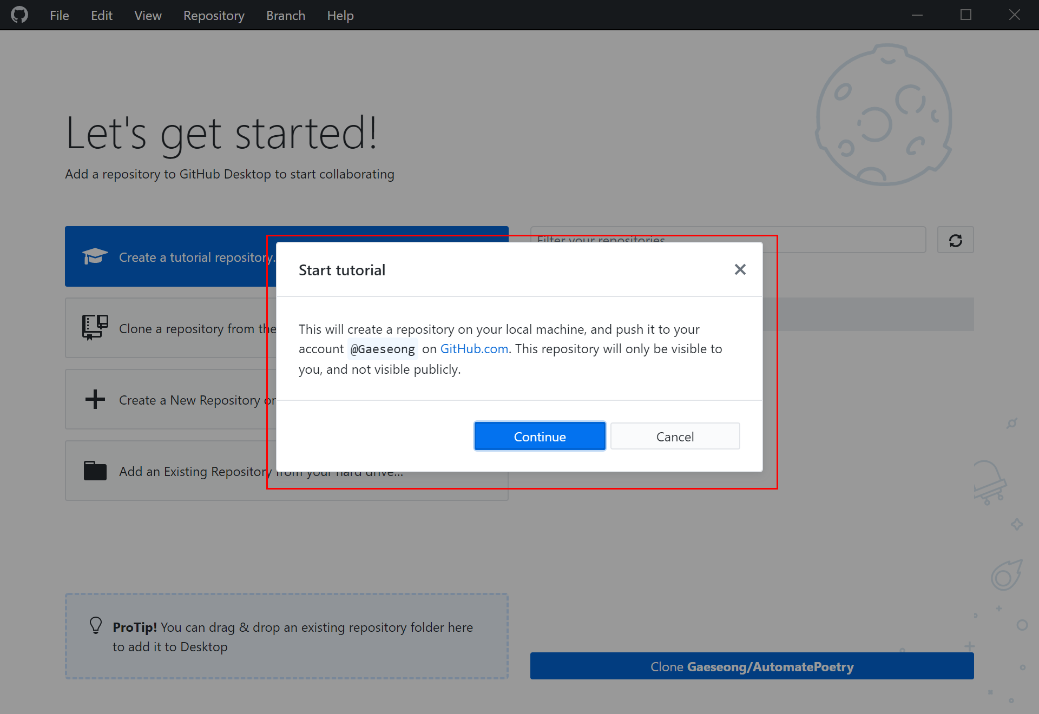This screenshot has height=714, width=1039.
Task: Click the ProTip drag and drop area
Action: coord(287,636)
